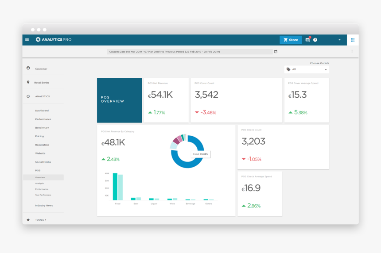Screen dimensions: 381x253
Task: Select POS in sidebar
Action: click(x=38, y=171)
